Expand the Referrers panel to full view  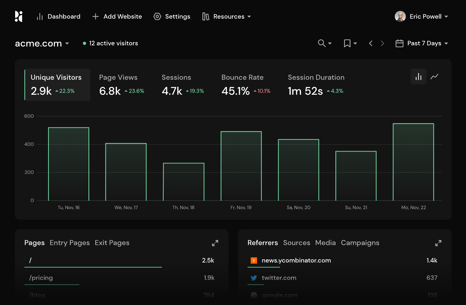[x=438, y=243]
